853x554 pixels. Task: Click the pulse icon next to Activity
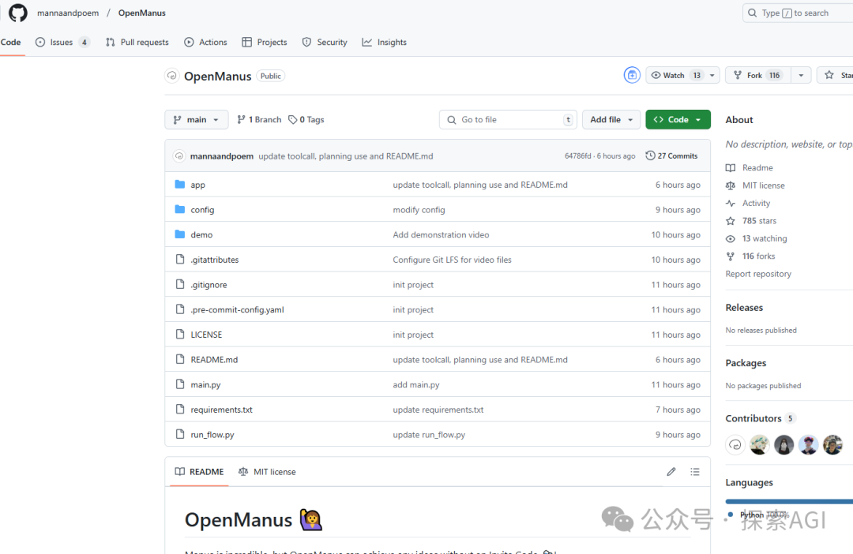(731, 204)
